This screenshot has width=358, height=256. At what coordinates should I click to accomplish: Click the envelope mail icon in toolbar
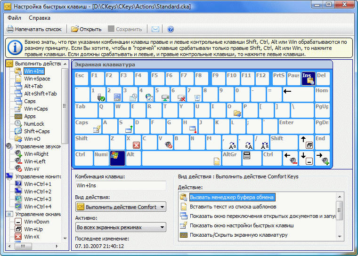click(155, 29)
